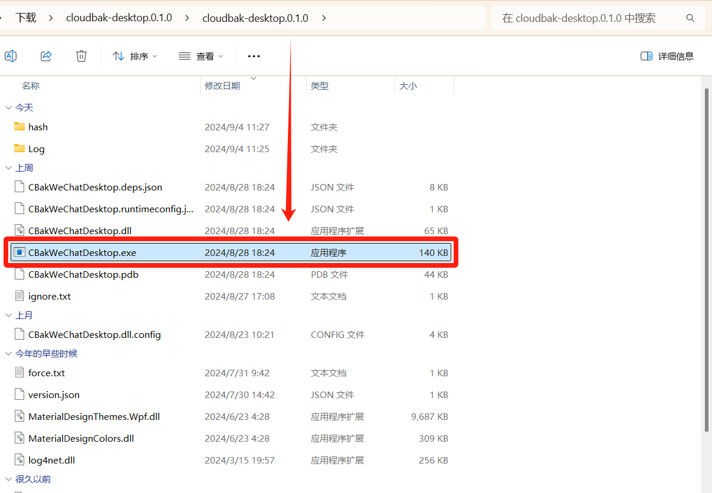
Task: Select the hash folder icon
Action: point(19,127)
